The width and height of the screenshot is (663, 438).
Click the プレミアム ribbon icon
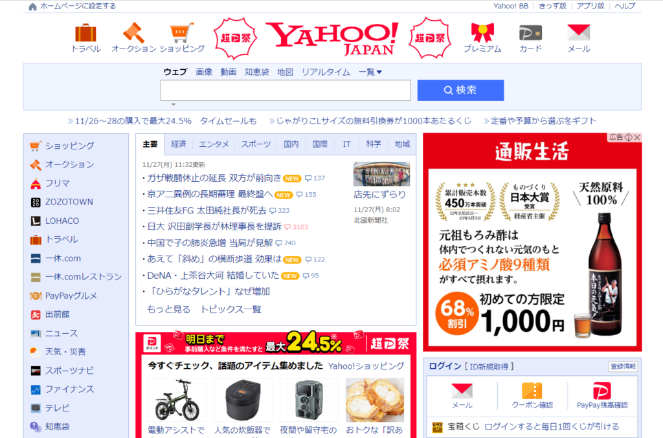pos(482,32)
